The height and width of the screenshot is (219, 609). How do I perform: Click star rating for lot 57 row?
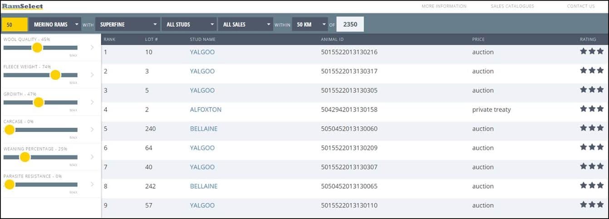[592, 204]
